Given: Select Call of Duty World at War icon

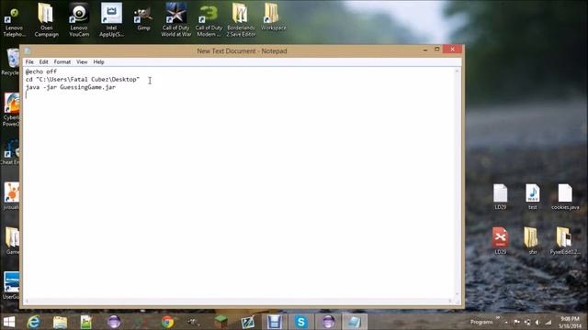Looking at the screenshot, I should [x=176, y=19].
